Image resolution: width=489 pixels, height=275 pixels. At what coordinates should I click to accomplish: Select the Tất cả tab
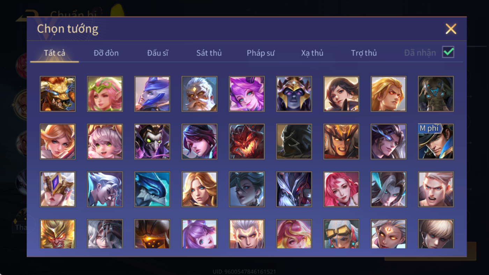point(54,53)
